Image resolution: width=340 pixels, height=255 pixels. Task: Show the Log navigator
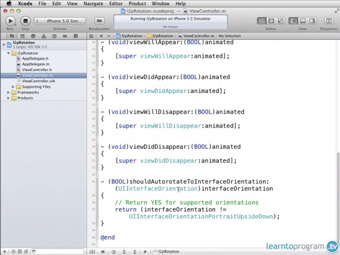point(75,36)
